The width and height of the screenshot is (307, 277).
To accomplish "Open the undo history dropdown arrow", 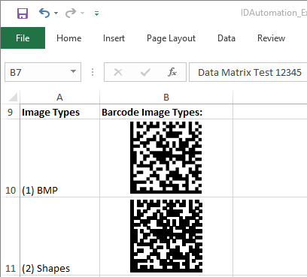I will [x=56, y=13].
